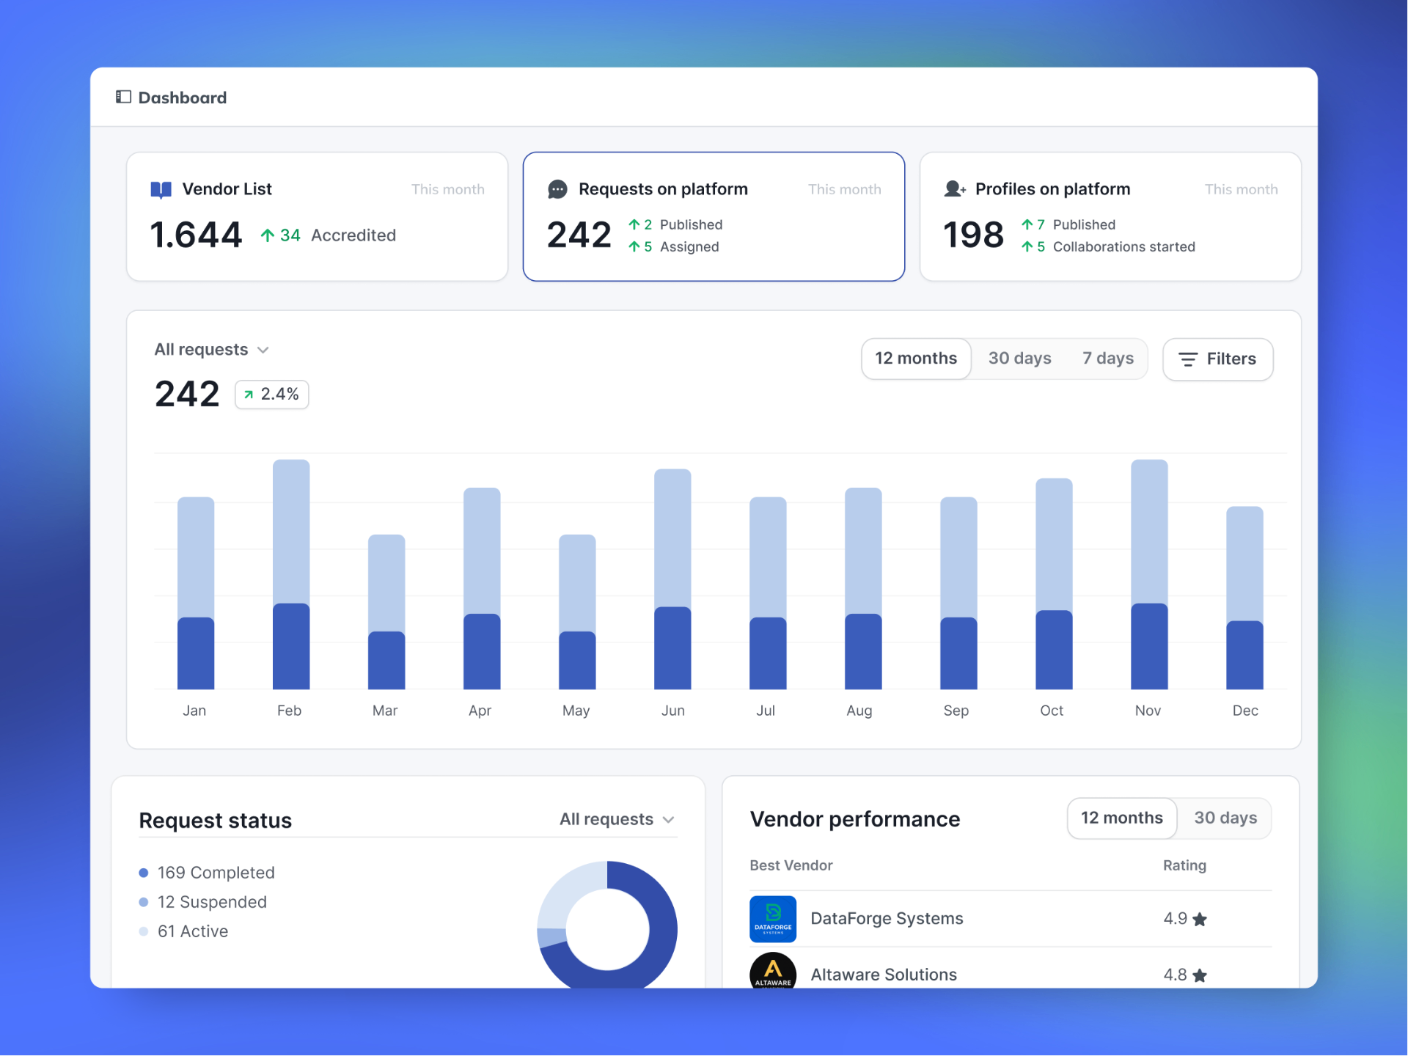This screenshot has height=1056, width=1408.
Task: Select the Requests on platform card
Action: (x=714, y=216)
